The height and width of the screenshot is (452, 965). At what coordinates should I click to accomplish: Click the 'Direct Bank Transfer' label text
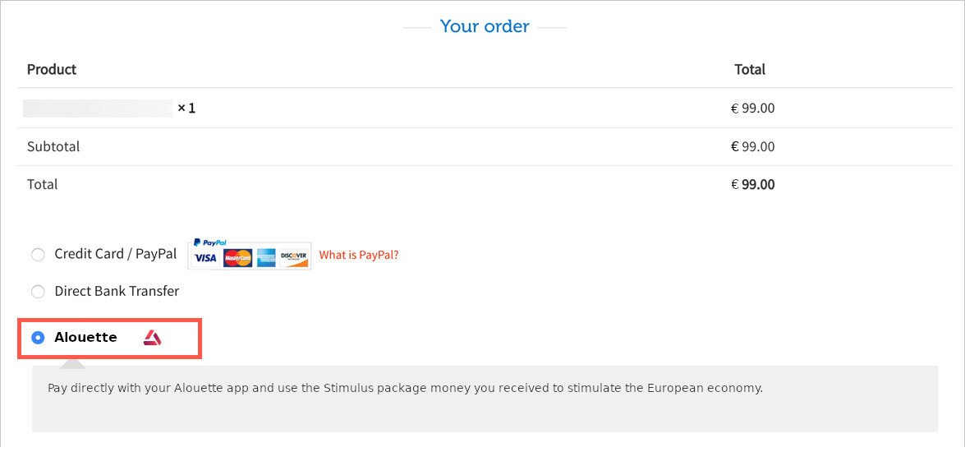click(117, 291)
